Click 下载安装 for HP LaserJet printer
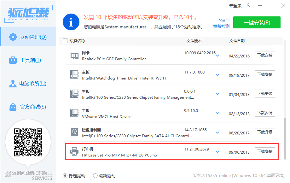290x183 pixels. (265, 151)
